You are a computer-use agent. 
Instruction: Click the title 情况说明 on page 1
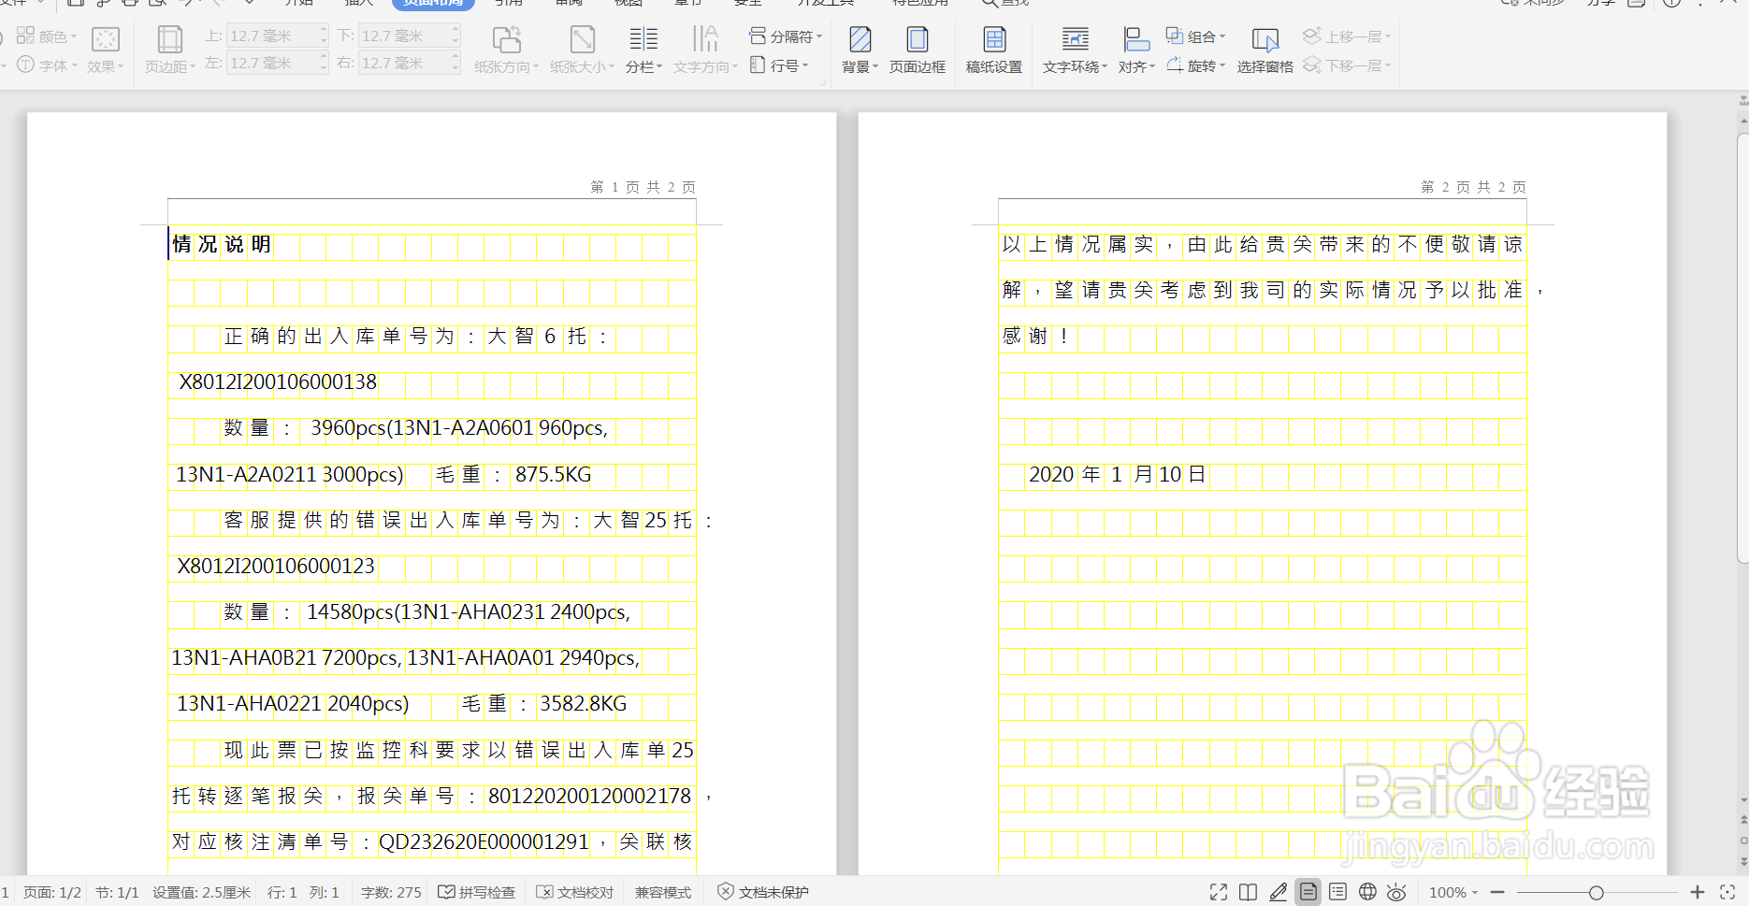tap(222, 244)
